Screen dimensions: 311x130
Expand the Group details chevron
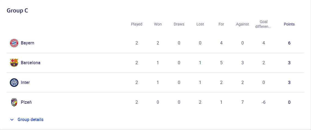12,120
